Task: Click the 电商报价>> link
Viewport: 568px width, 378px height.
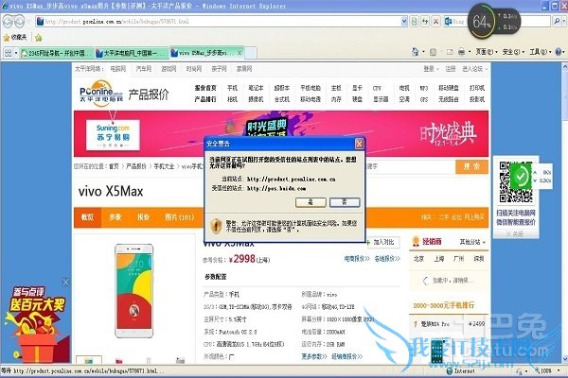Action: point(357,259)
